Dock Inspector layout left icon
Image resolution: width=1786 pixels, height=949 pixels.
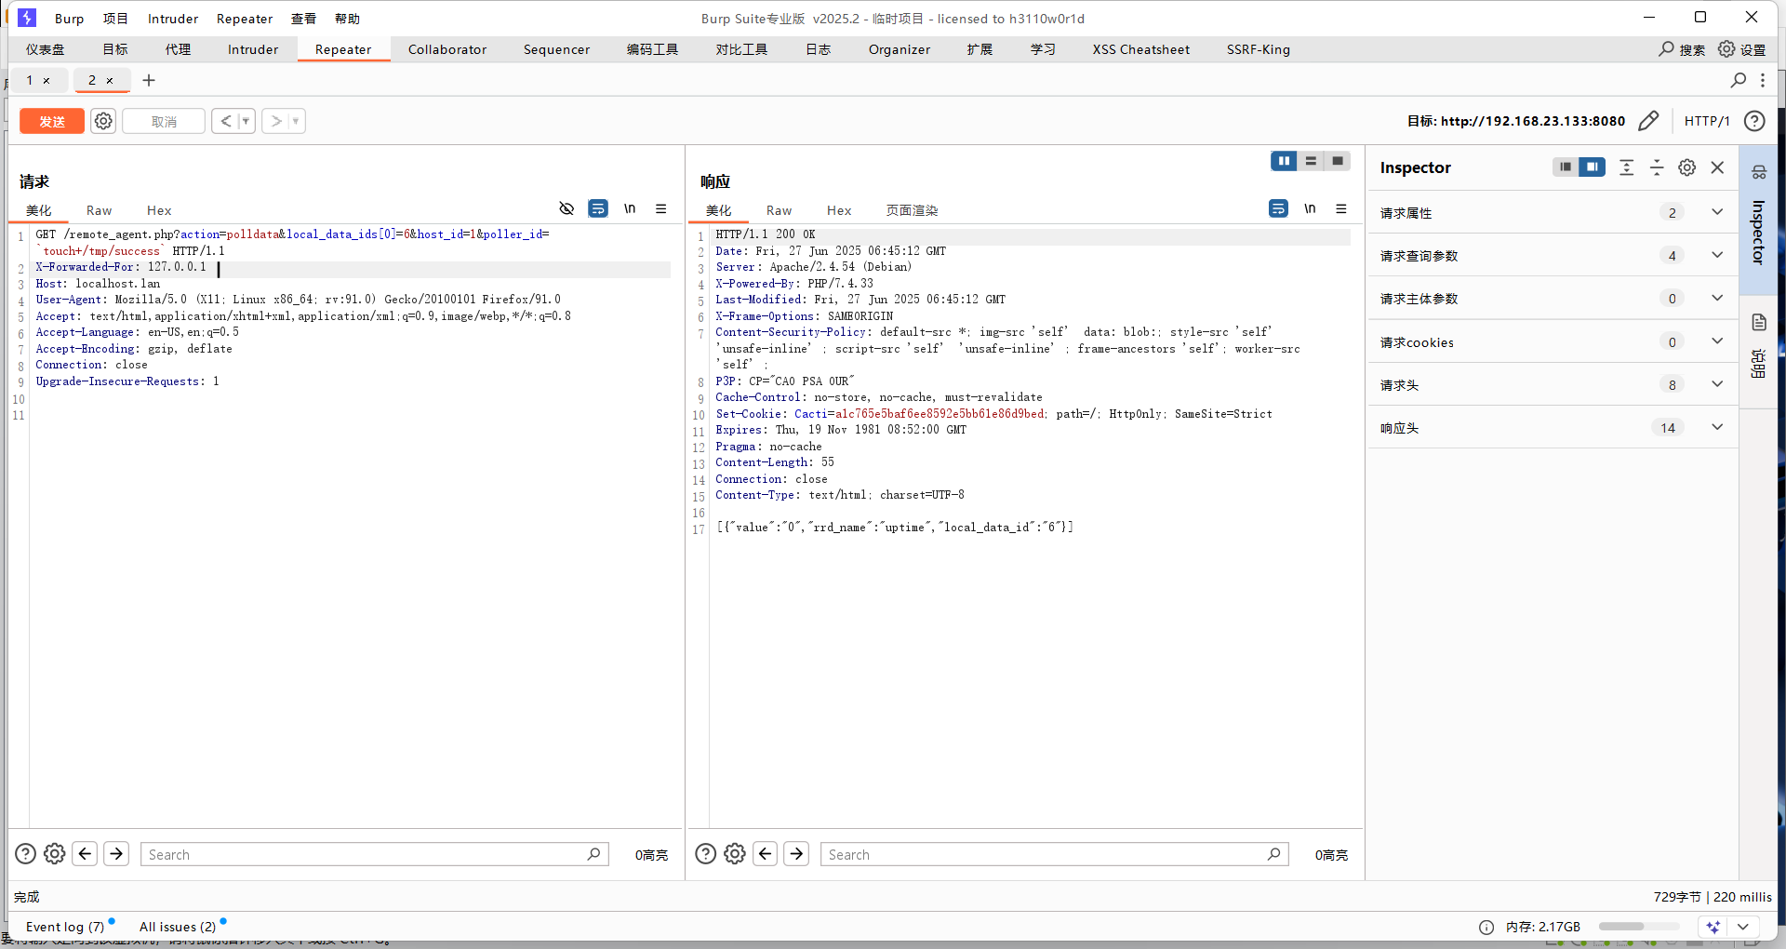[1566, 167]
